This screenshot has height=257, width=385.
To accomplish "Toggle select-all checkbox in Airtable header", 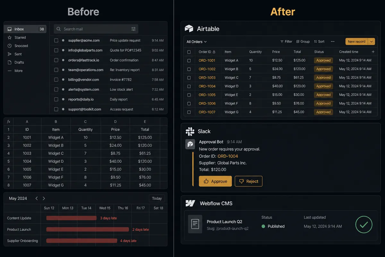I will click(x=189, y=52).
